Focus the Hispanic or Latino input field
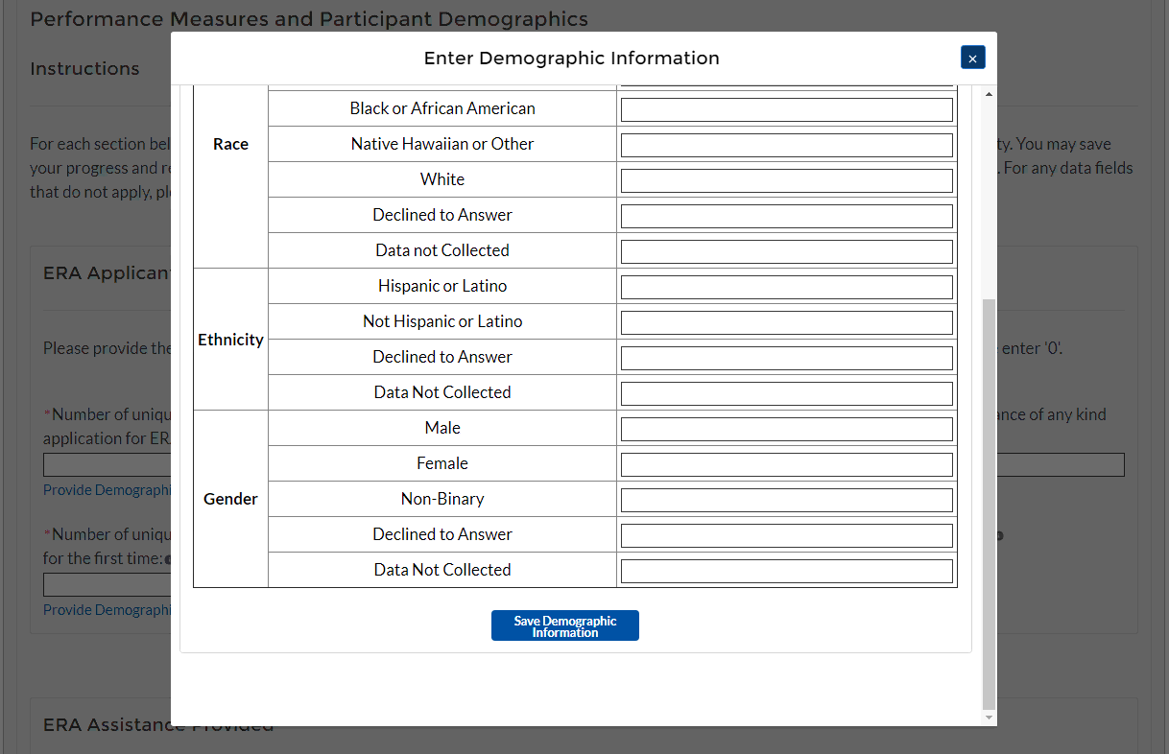This screenshot has width=1169, height=754. (x=786, y=287)
